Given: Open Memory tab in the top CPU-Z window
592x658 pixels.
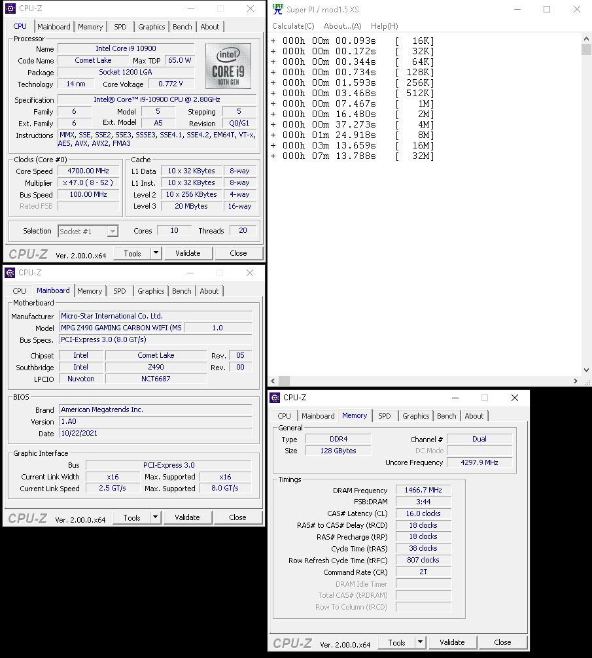Looking at the screenshot, I should 90,26.
